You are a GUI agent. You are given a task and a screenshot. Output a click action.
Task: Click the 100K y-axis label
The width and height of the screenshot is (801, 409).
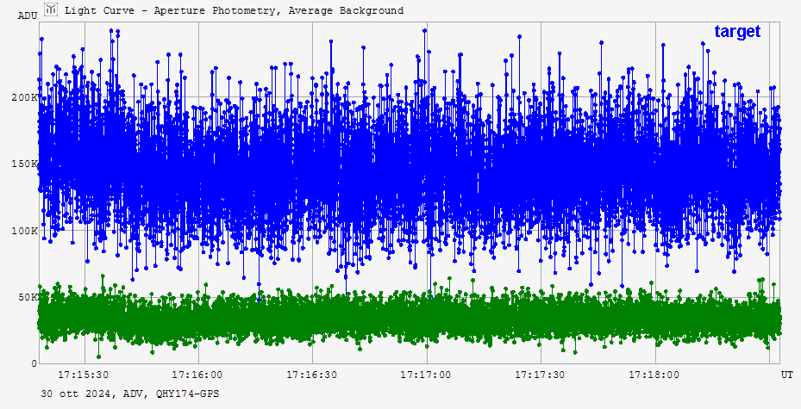pyautogui.click(x=24, y=231)
